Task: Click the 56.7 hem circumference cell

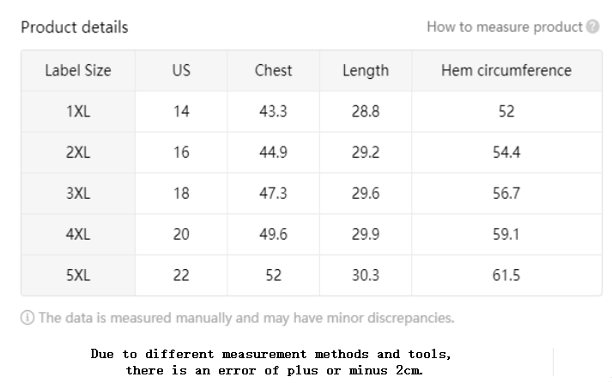Action: pyautogui.click(x=506, y=194)
